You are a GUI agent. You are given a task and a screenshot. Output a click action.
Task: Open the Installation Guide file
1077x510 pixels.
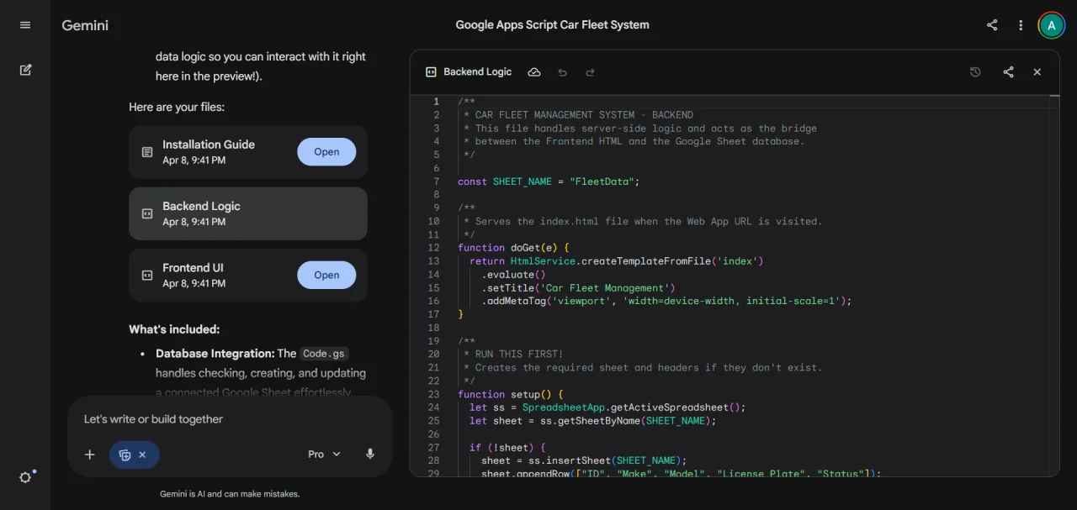[x=326, y=152]
